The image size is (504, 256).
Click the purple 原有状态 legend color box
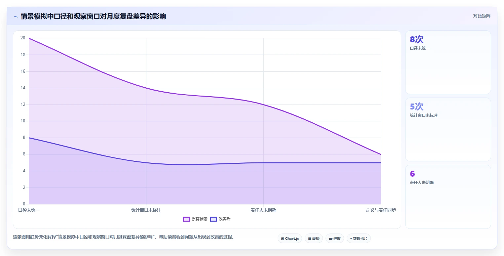pos(186,219)
